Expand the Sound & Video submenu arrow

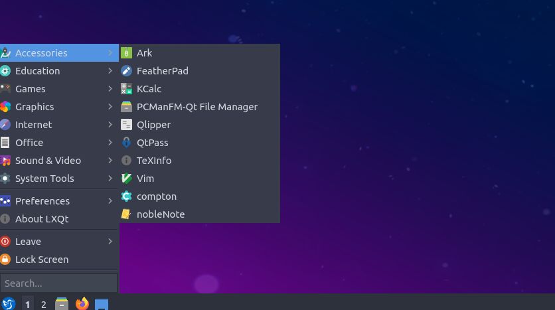point(110,160)
